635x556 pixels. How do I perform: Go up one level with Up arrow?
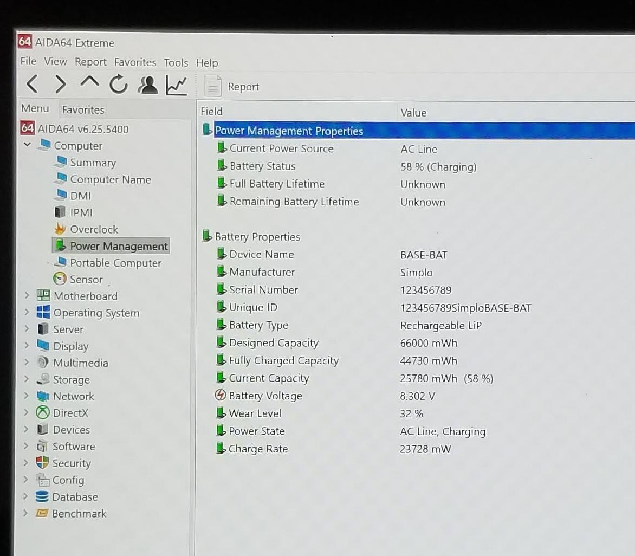tap(90, 83)
